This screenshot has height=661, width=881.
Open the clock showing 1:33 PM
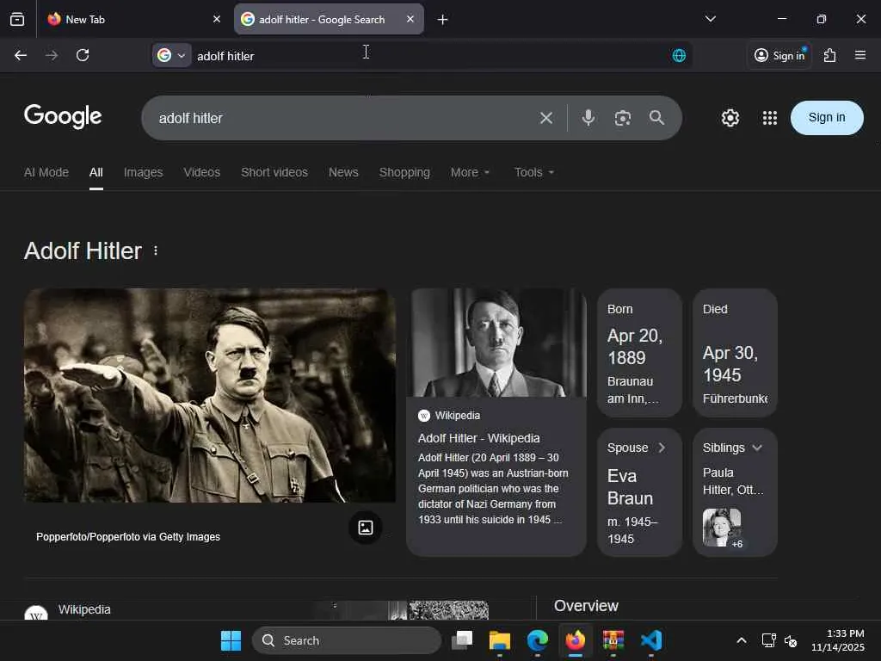tap(837, 640)
